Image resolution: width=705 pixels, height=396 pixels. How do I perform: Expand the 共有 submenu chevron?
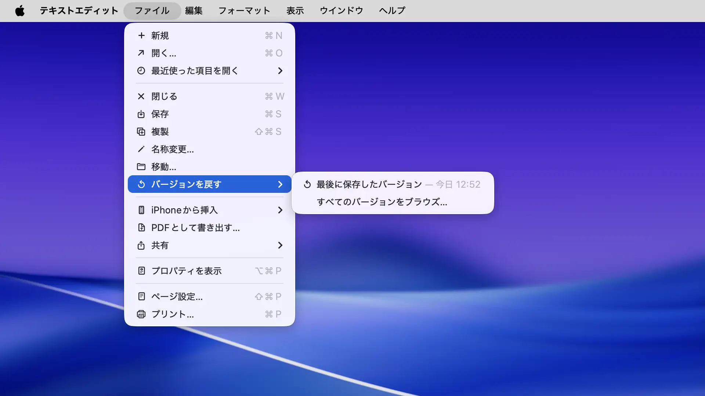pos(280,245)
